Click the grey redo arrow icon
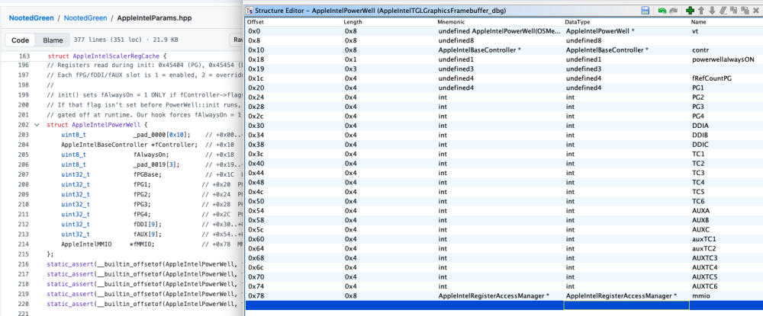Image resolution: width=763 pixels, height=316 pixels. tap(674, 10)
